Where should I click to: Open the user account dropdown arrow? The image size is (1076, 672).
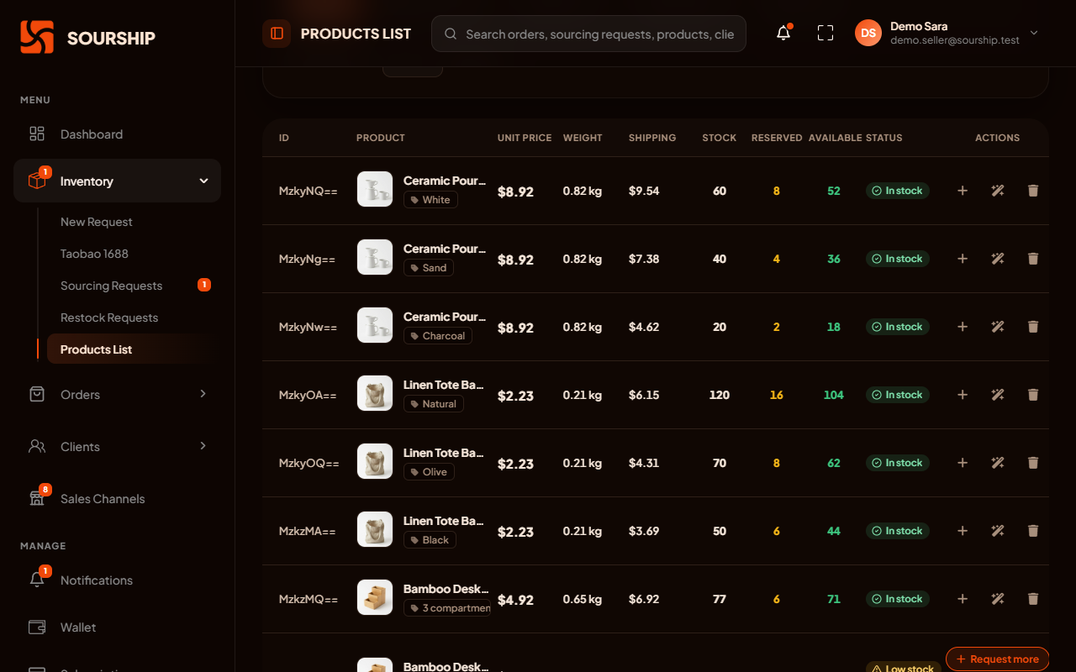(x=1034, y=34)
